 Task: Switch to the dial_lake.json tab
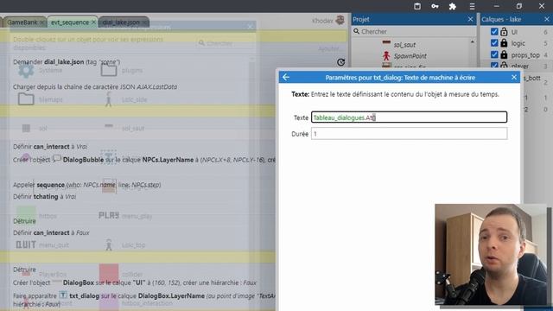[121, 22]
